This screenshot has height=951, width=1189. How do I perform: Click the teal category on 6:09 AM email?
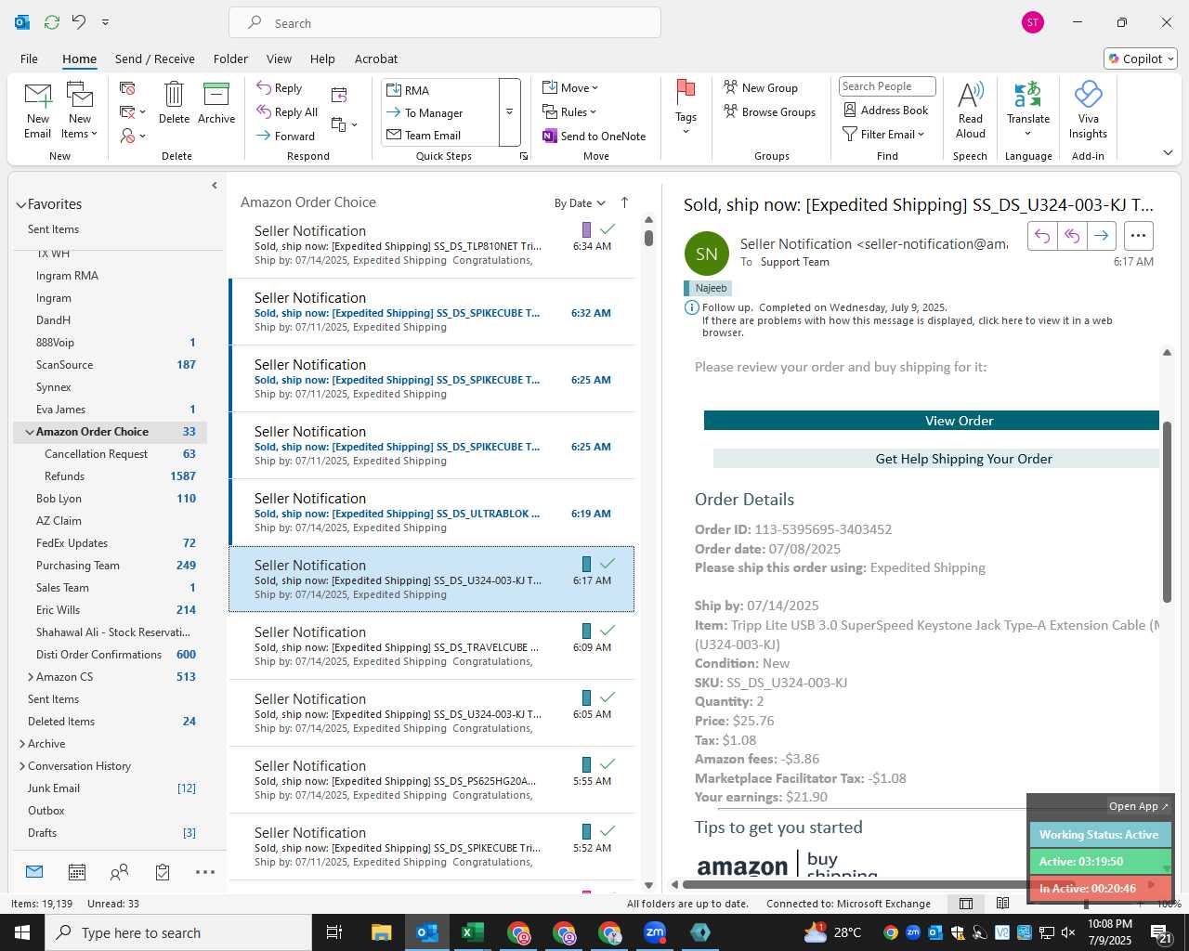point(586,631)
